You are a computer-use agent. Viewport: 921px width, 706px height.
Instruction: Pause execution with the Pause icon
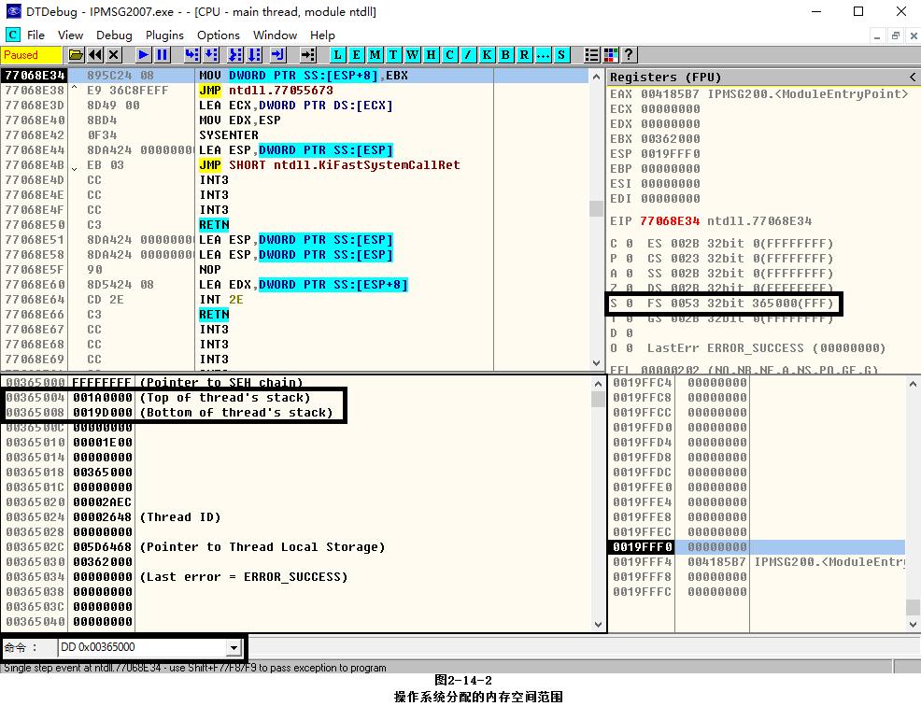tap(163, 55)
